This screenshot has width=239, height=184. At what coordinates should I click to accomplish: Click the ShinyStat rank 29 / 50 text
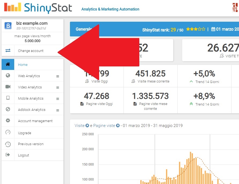tap(163, 30)
